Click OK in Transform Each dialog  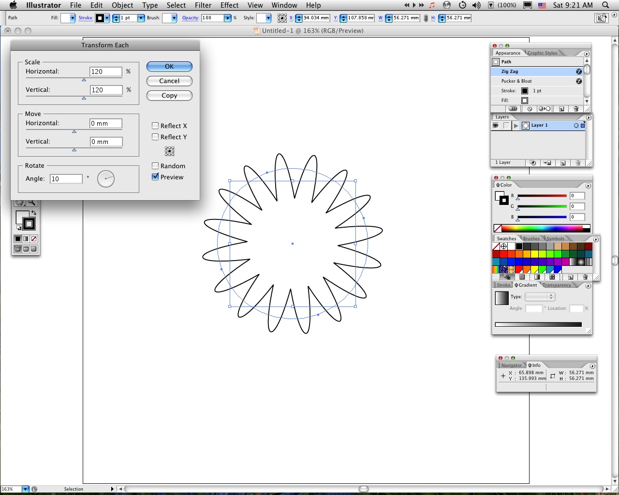tap(169, 67)
